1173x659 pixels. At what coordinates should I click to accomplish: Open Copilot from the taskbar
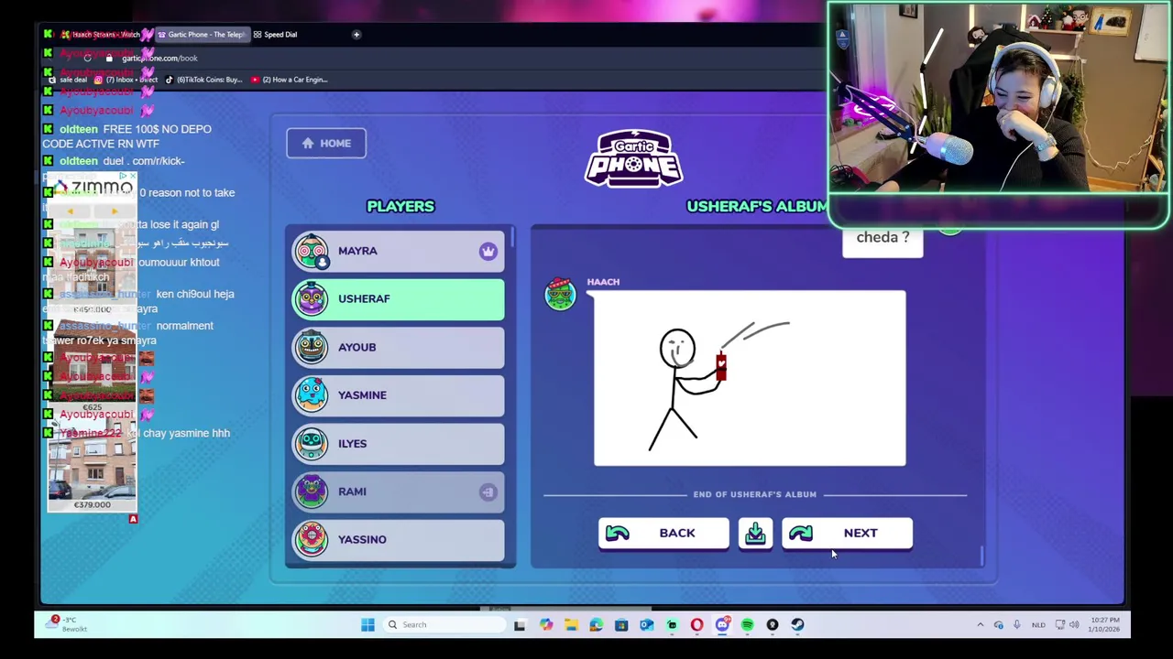click(546, 625)
